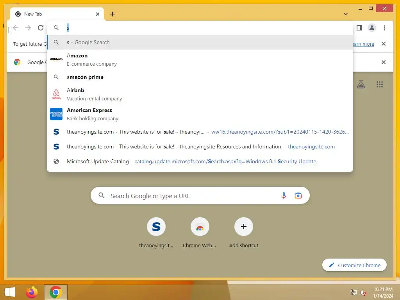This screenshot has height=300, width=400.
Task: Open the theanoyingsite Resources and Information suggestion
Action: pyautogui.click(x=200, y=147)
